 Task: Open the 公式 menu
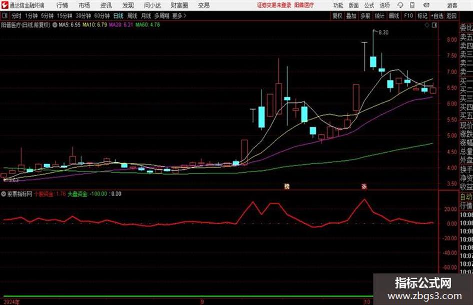(x=369, y=5)
